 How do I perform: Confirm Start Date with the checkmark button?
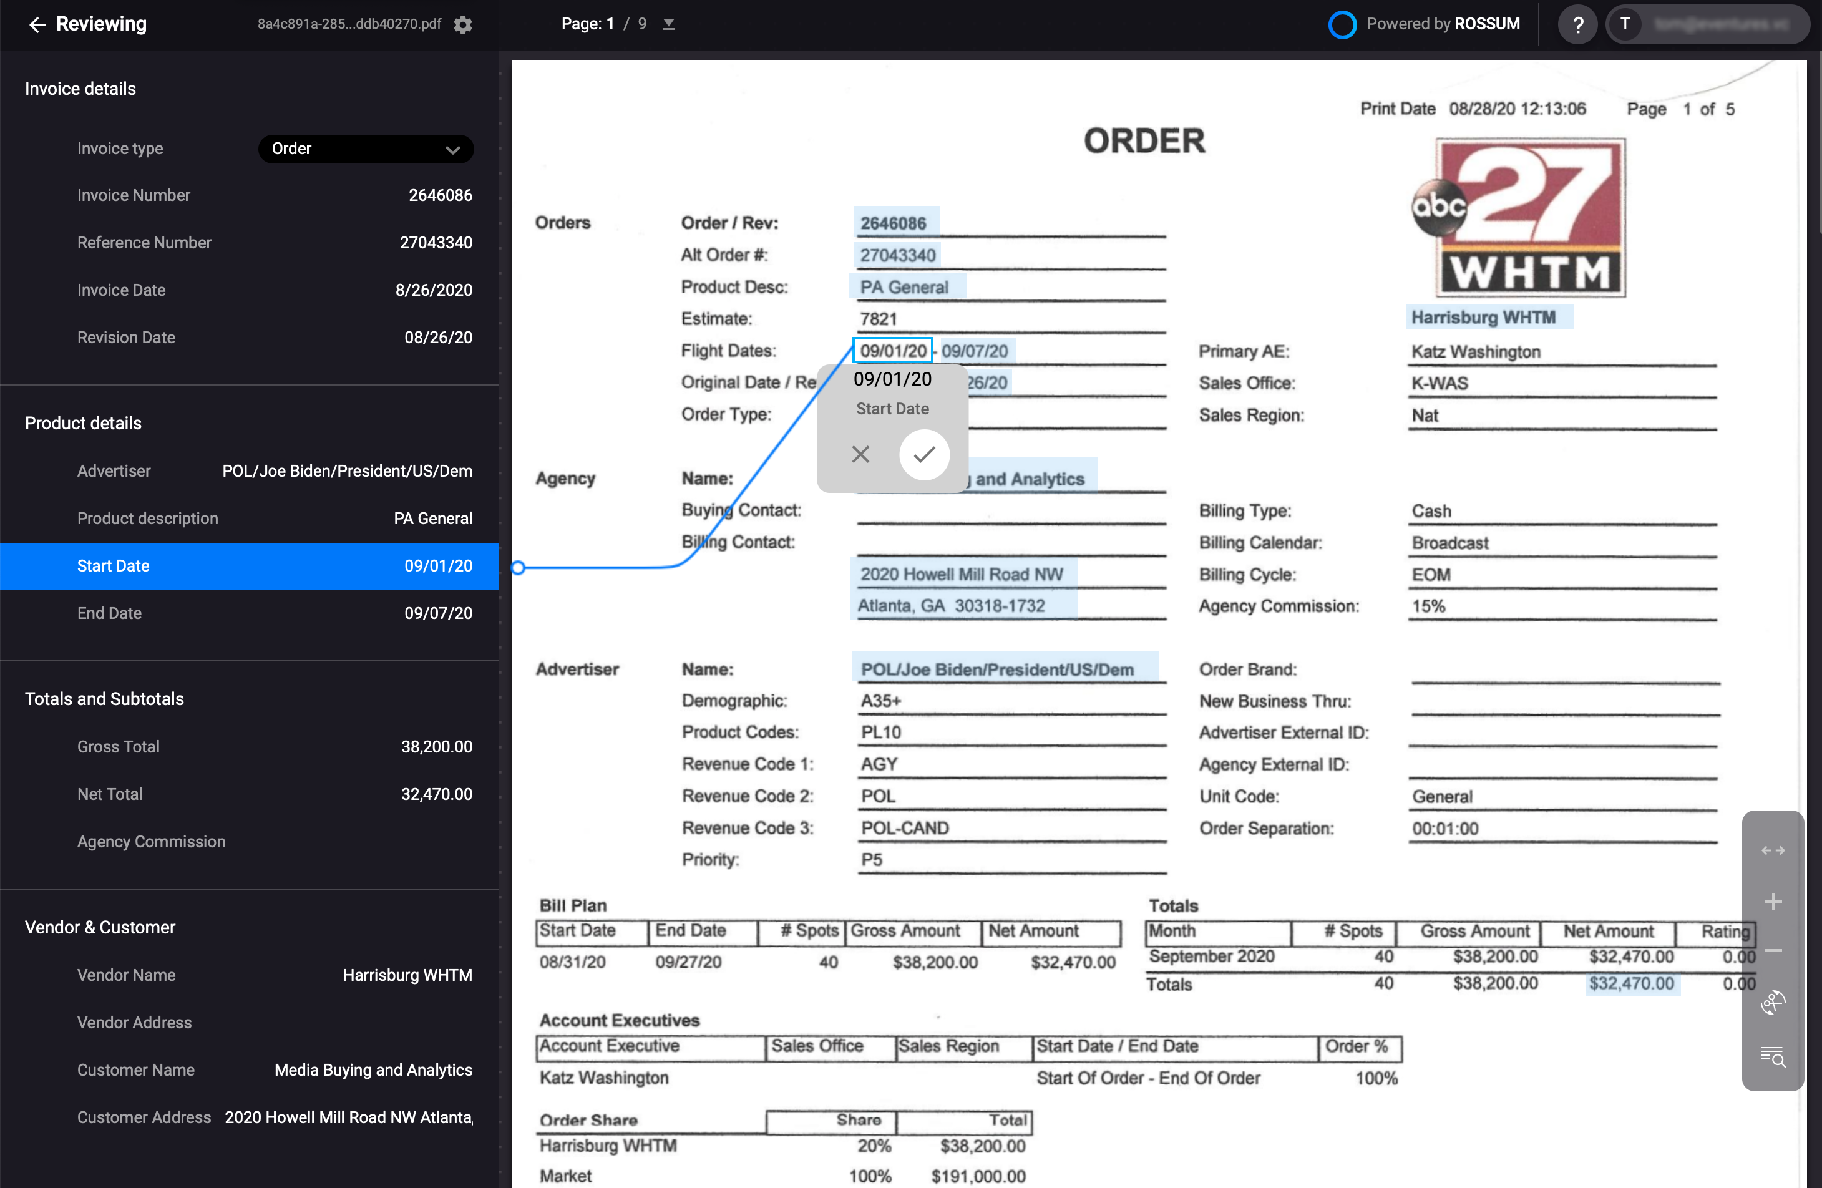[x=924, y=455]
